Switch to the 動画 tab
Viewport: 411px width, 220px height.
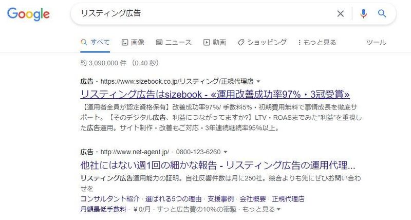pyautogui.click(x=215, y=42)
